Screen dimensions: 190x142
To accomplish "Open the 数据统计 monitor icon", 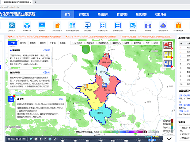I will click(x=42, y=25).
